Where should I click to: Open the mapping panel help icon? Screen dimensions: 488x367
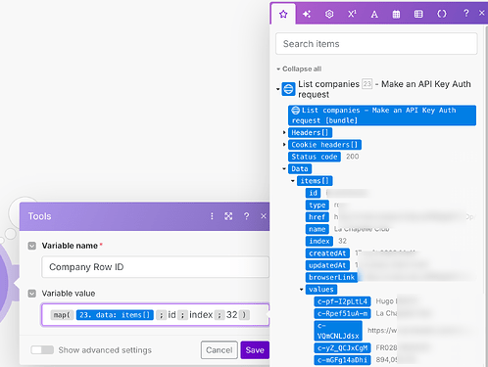point(466,14)
